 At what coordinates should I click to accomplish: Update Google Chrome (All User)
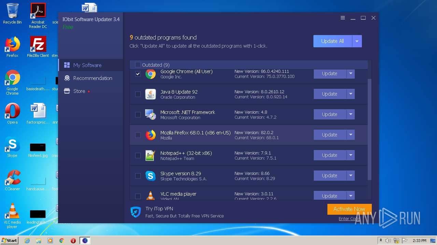pos(330,74)
